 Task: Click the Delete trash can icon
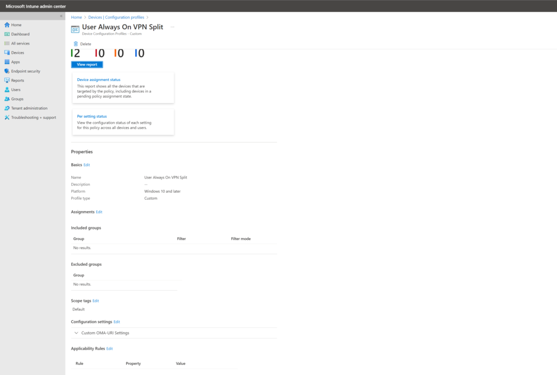76,44
